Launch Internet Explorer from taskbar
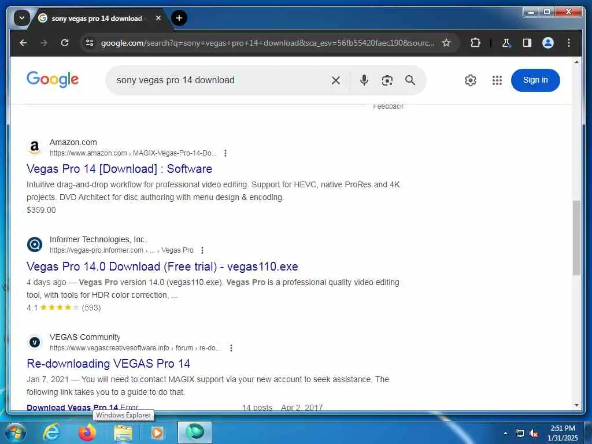This screenshot has height=444, width=592. (x=51, y=432)
